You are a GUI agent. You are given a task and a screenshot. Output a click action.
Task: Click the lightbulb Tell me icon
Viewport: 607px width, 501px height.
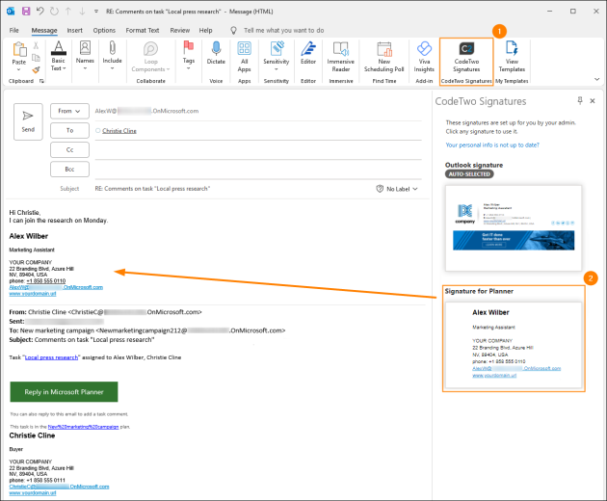click(x=233, y=30)
